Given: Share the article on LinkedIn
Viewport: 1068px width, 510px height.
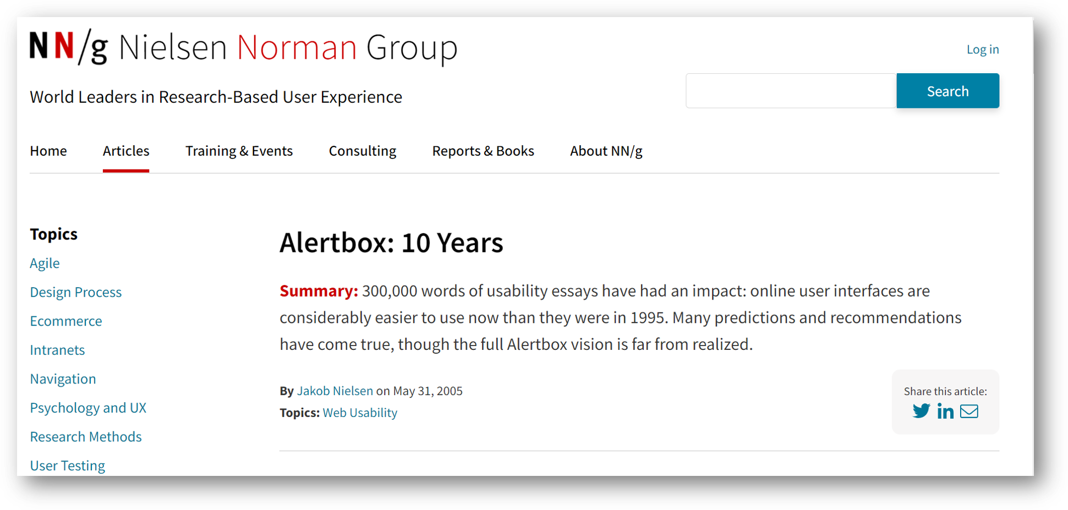Looking at the screenshot, I should pos(945,411).
